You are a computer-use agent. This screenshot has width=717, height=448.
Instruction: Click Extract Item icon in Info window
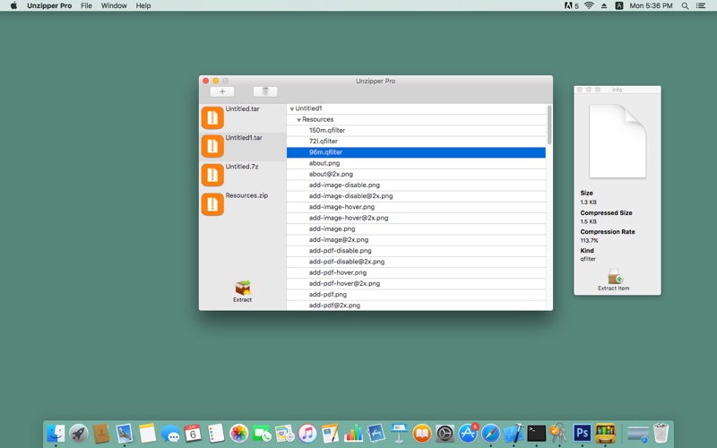(x=615, y=277)
